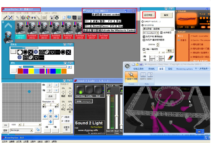Expand the group control combo box
This screenshot has width=211, height=143.
(172, 29)
